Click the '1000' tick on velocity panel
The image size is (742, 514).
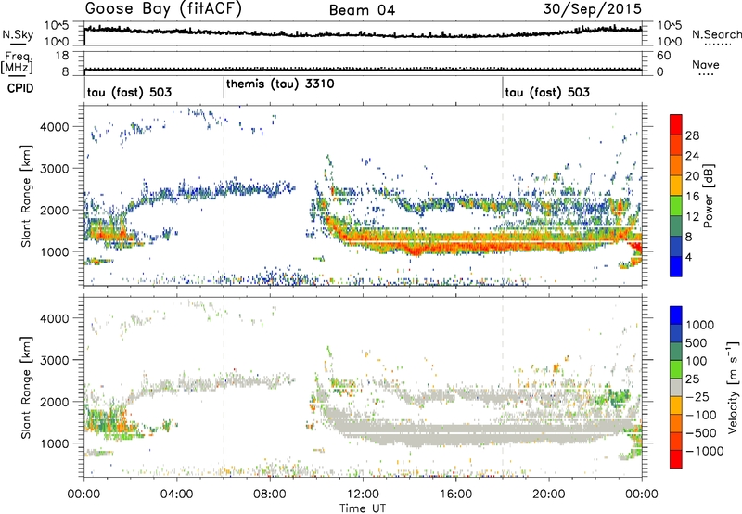click(55, 443)
